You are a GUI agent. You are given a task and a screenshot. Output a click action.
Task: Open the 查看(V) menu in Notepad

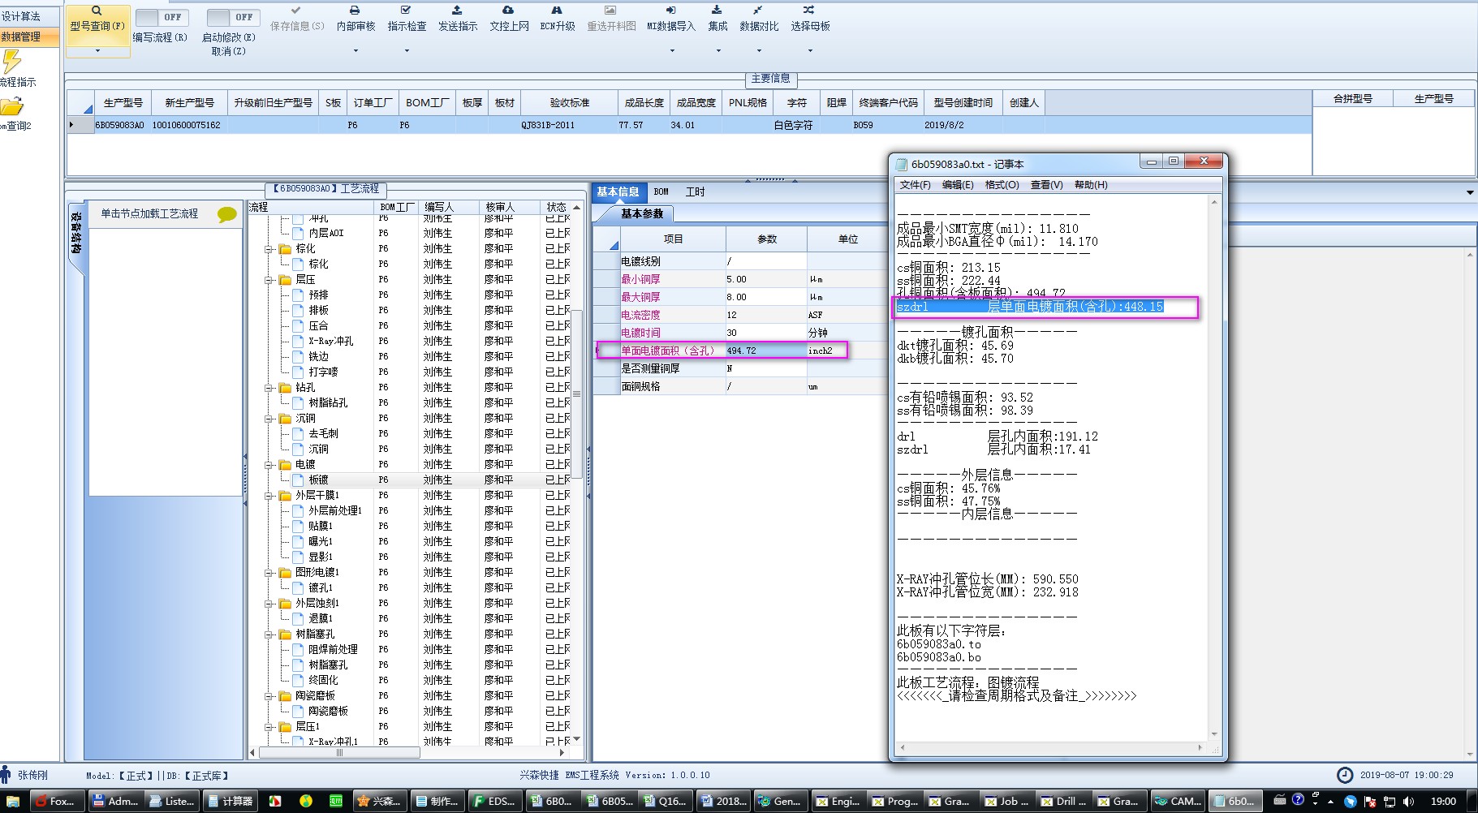click(x=1046, y=185)
